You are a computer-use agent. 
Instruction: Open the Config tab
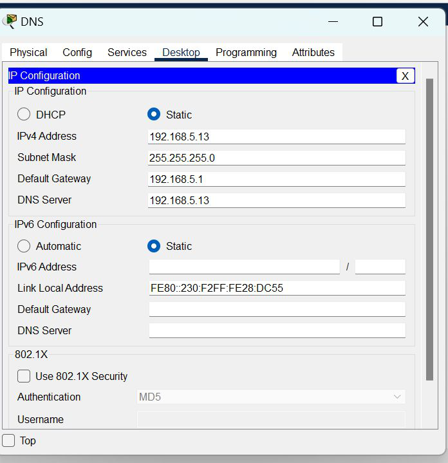click(77, 52)
